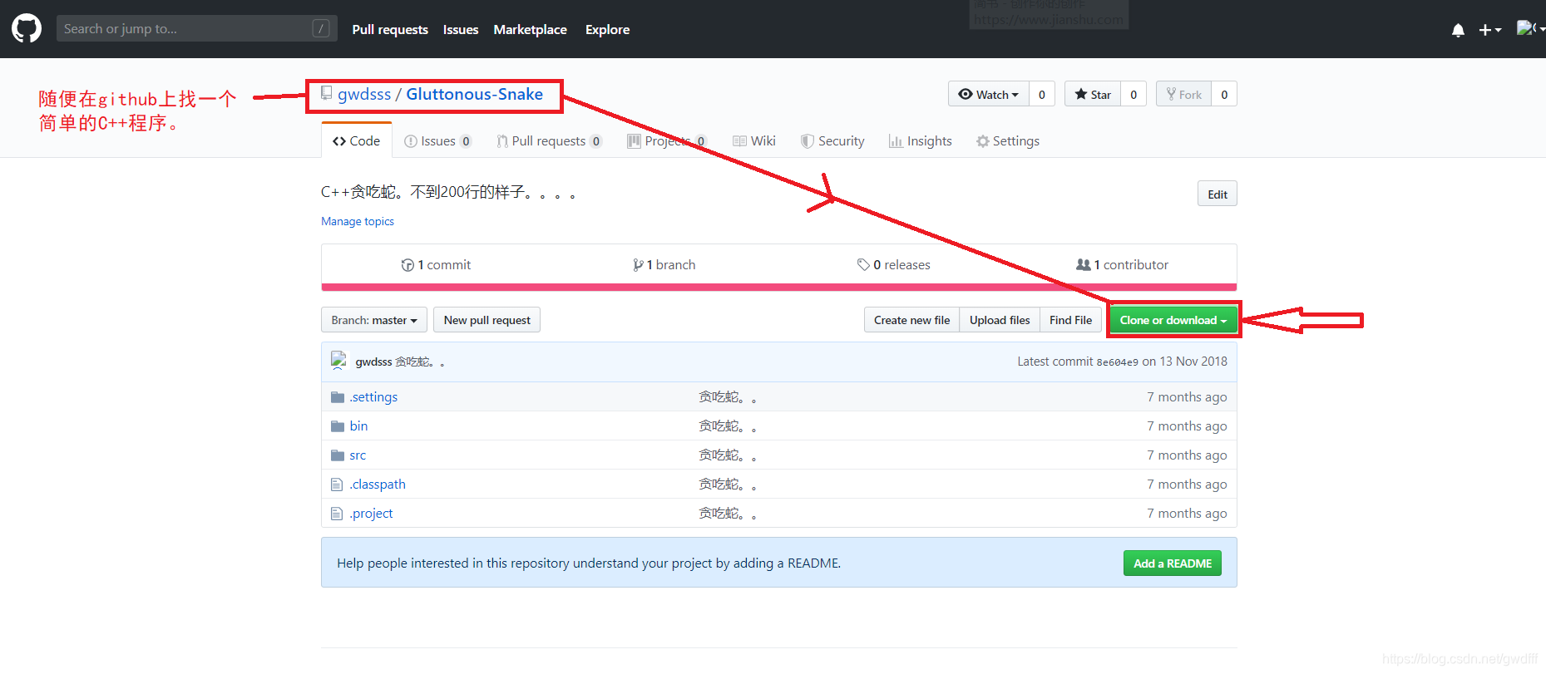
Task: View the stargazers count next to Star
Action: point(1134,94)
